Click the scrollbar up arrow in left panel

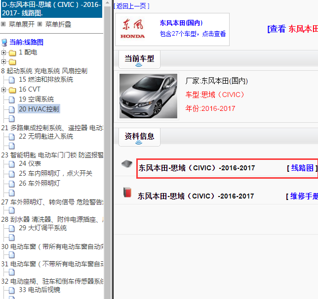(x=108, y=3)
